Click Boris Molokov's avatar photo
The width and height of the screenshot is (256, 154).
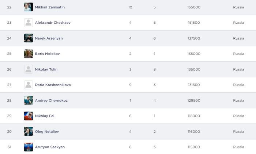point(29,54)
